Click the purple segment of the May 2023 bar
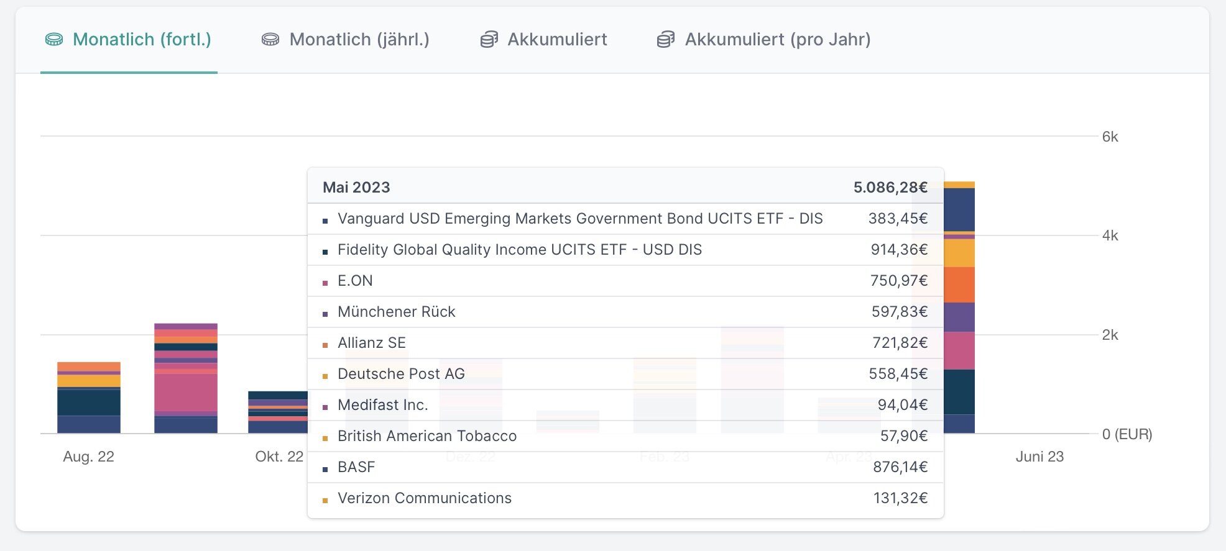 tap(959, 317)
